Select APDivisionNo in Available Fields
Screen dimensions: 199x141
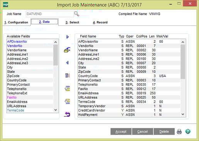coord(30,42)
